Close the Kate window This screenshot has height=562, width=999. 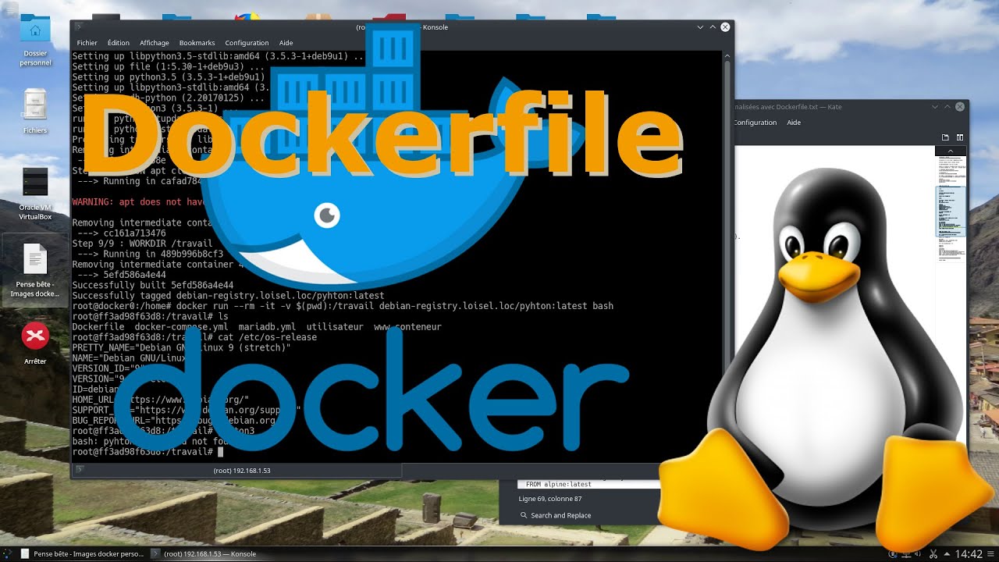pyautogui.click(x=961, y=107)
